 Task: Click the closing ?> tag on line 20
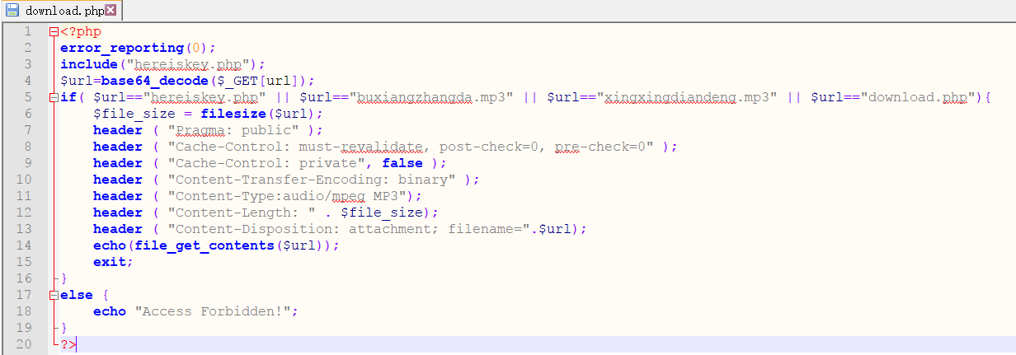tap(68, 344)
